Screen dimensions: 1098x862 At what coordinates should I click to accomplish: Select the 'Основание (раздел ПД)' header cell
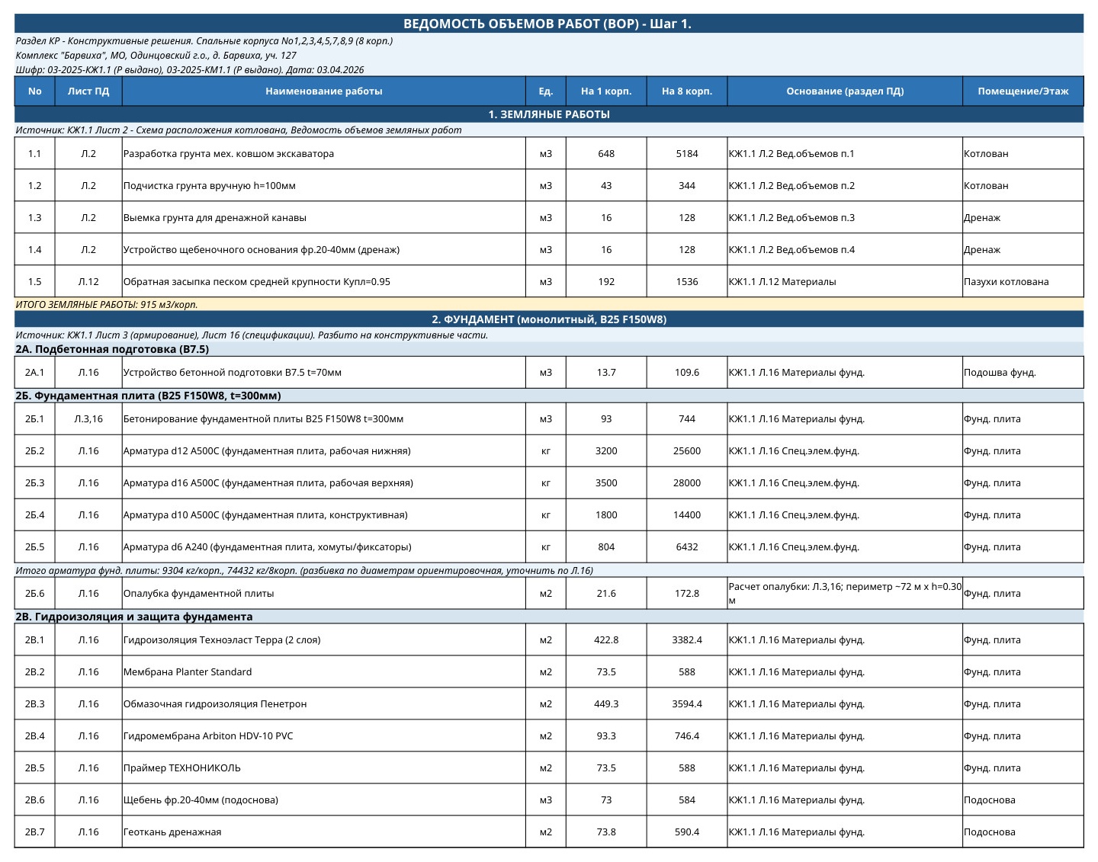pyautogui.click(x=845, y=91)
